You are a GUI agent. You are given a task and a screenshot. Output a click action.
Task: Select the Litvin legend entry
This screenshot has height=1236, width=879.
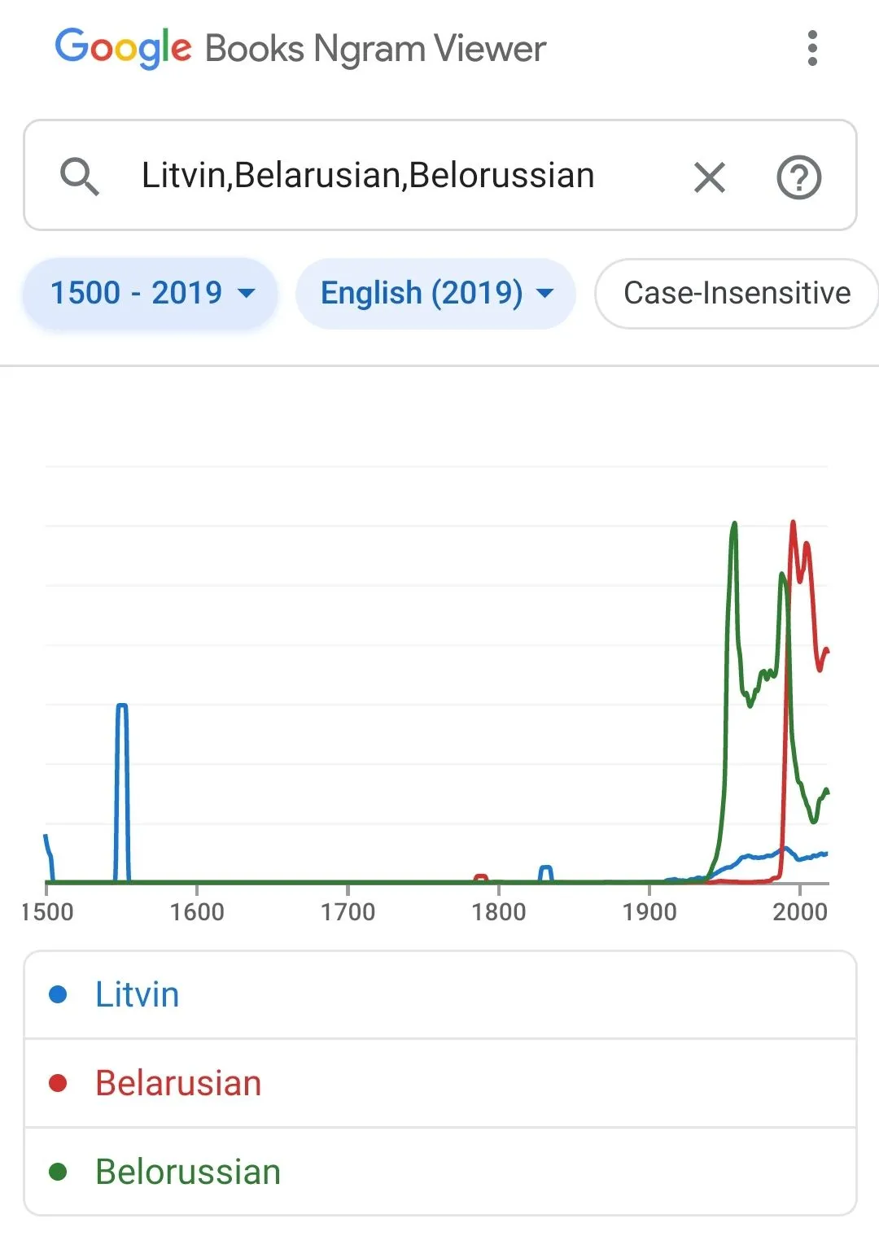point(137,994)
